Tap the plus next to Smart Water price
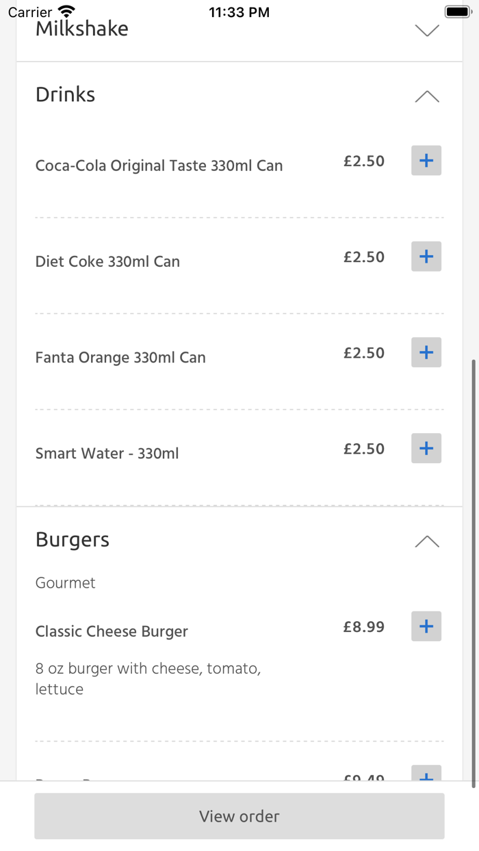Screen dimensions: 479x851 426,448
